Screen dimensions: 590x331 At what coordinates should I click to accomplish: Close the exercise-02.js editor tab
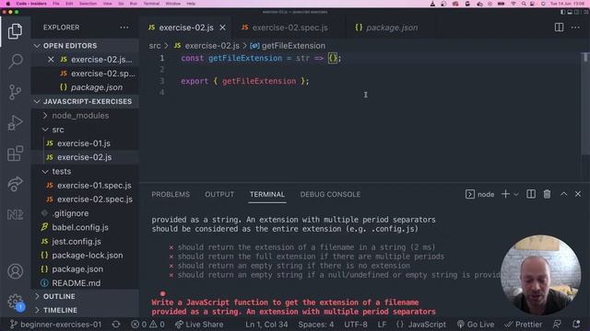pos(223,28)
